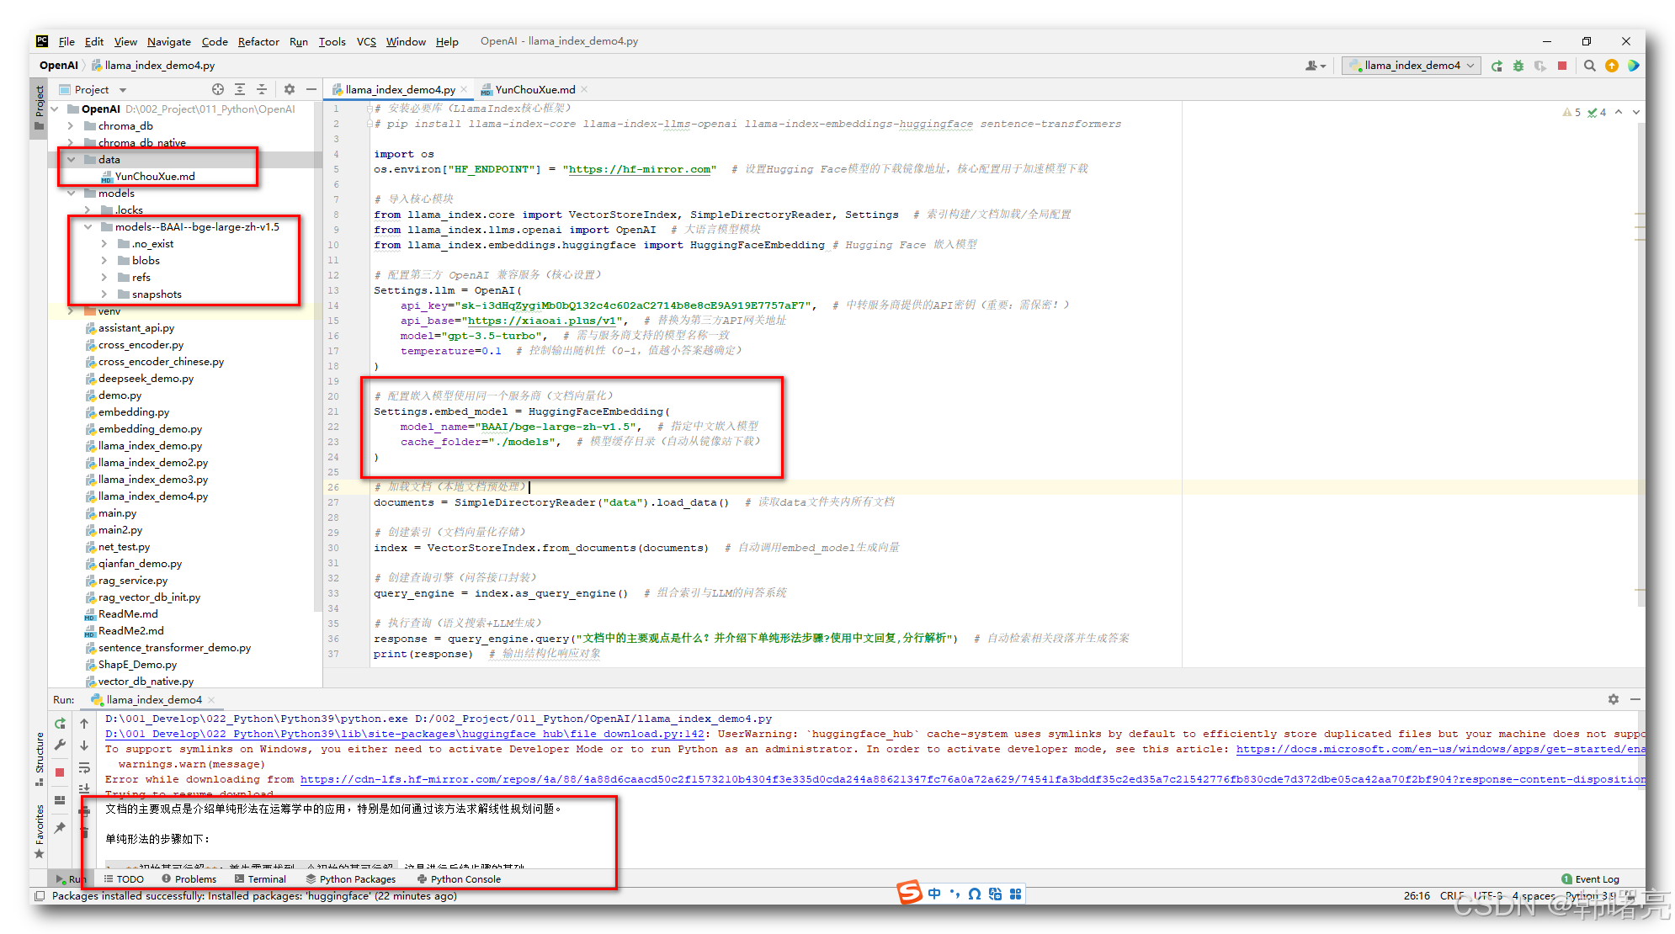Click the Debug bug icon in toolbar

1518,66
